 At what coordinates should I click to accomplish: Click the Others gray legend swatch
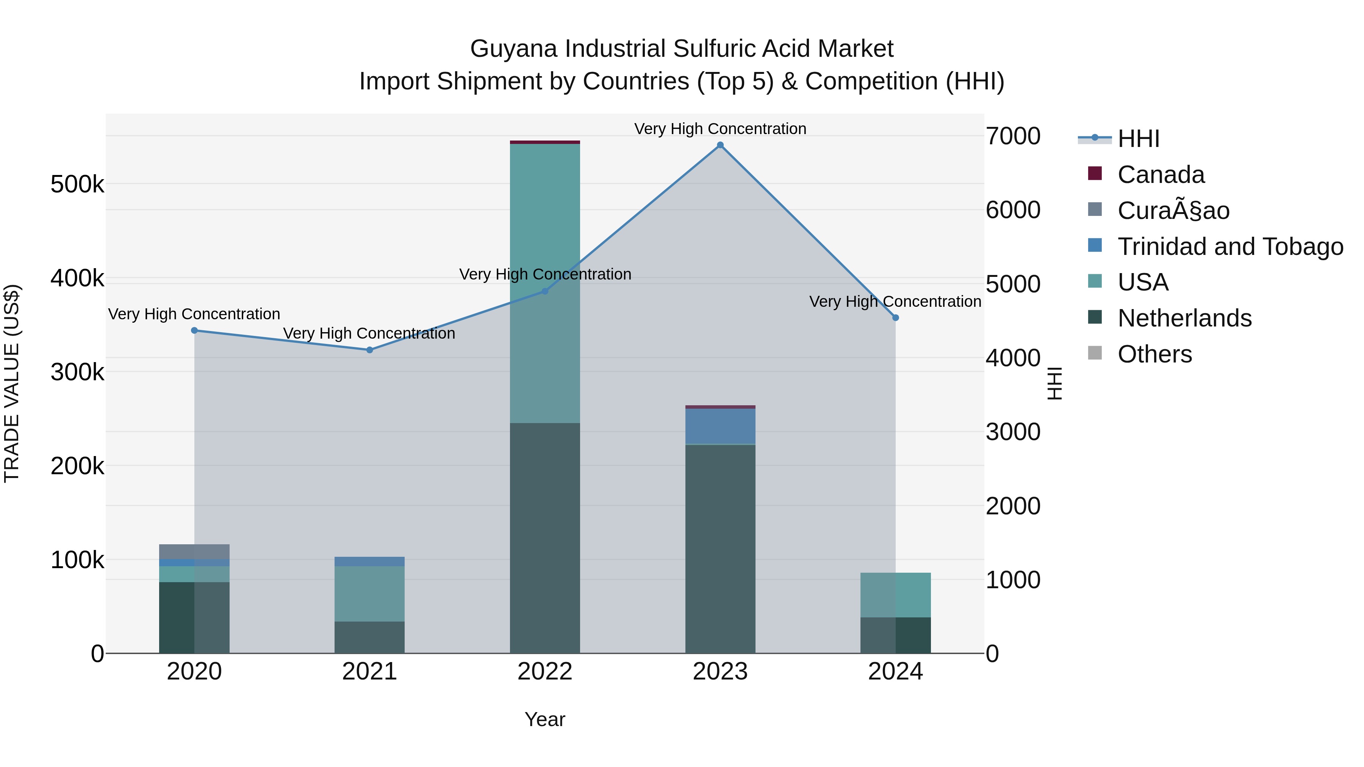[x=1095, y=353]
